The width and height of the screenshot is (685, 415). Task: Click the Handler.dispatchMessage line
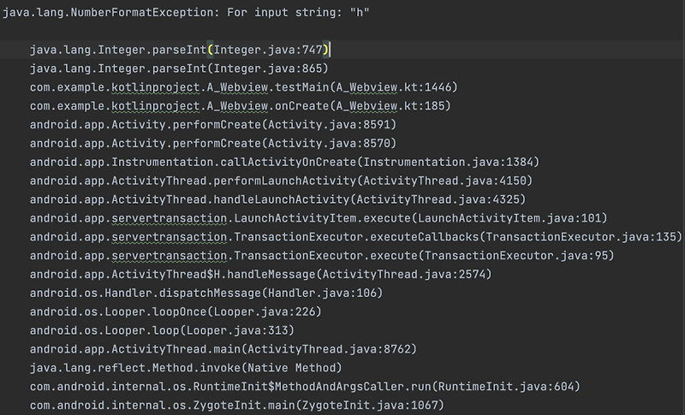tap(206, 293)
